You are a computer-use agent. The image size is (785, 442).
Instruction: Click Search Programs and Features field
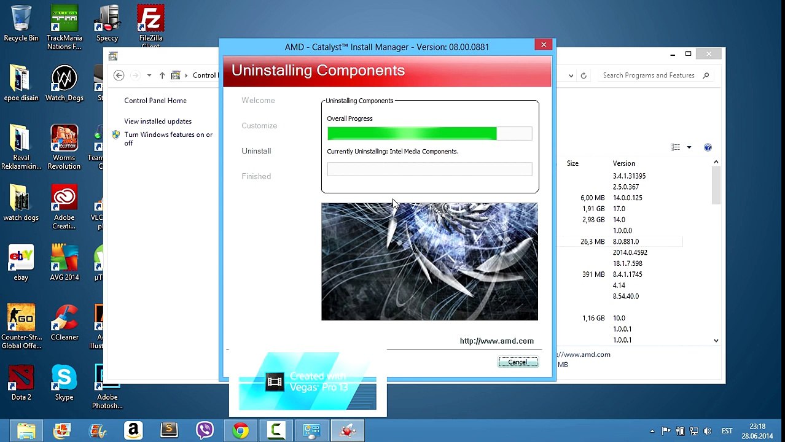655,76
